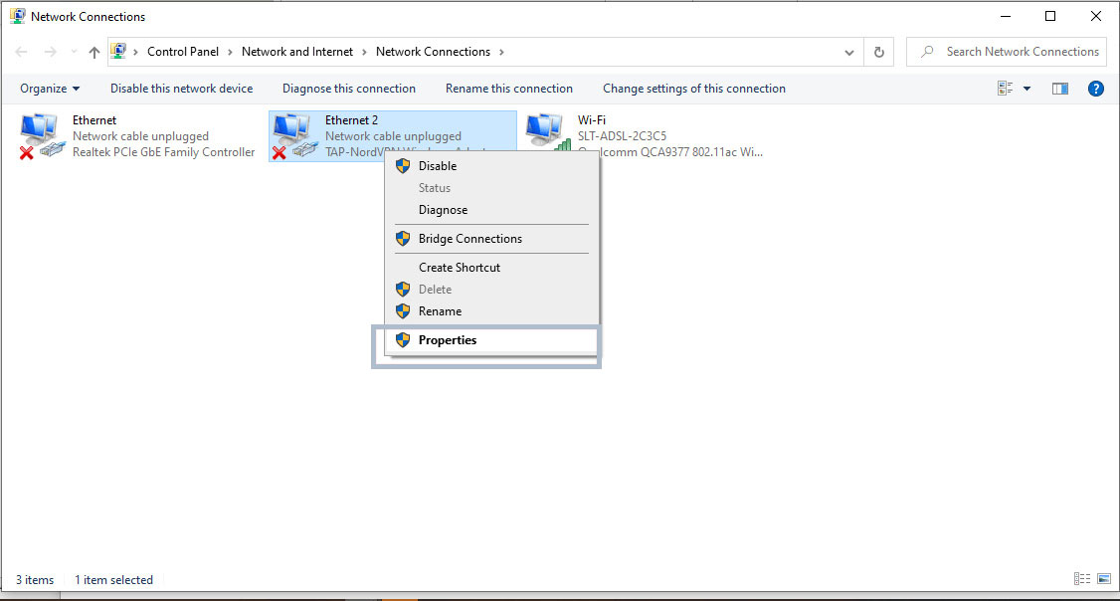
Task: Click the Help question mark icon
Action: click(x=1096, y=89)
